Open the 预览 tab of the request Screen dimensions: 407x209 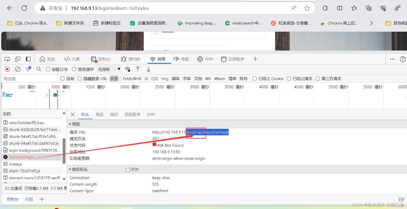pos(99,115)
